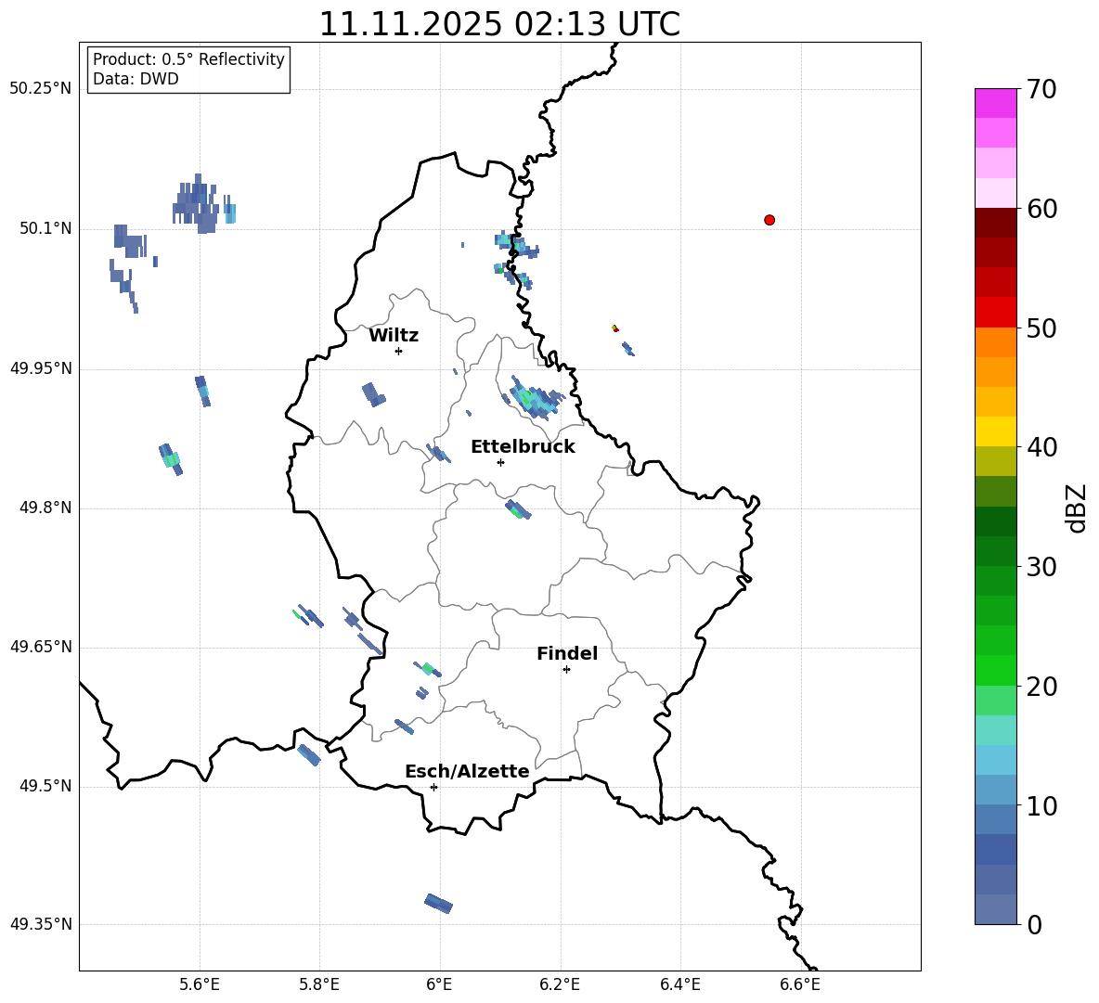Click the 6.2°E longitude label
This screenshot has width=1099, height=1003.
pyautogui.click(x=560, y=984)
